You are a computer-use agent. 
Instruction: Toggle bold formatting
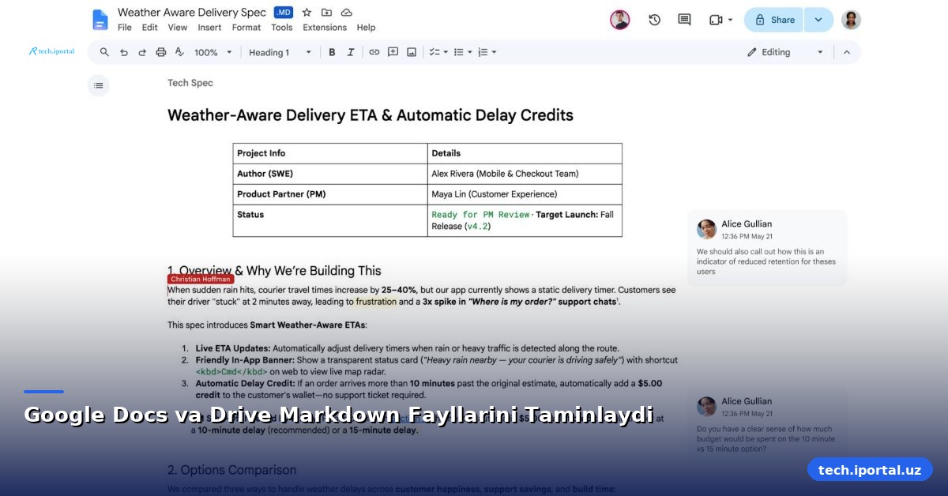pos(332,52)
